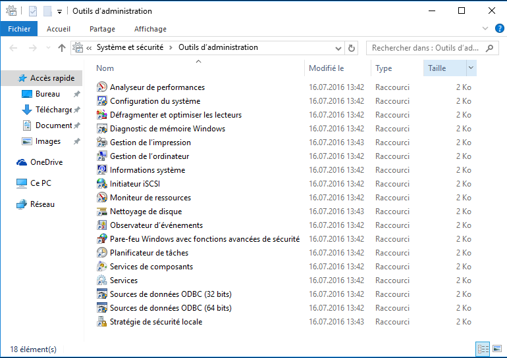The width and height of the screenshot is (507, 358).
Task: Go to Système et sécurité breadcrumb
Action: tap(130, 47)
